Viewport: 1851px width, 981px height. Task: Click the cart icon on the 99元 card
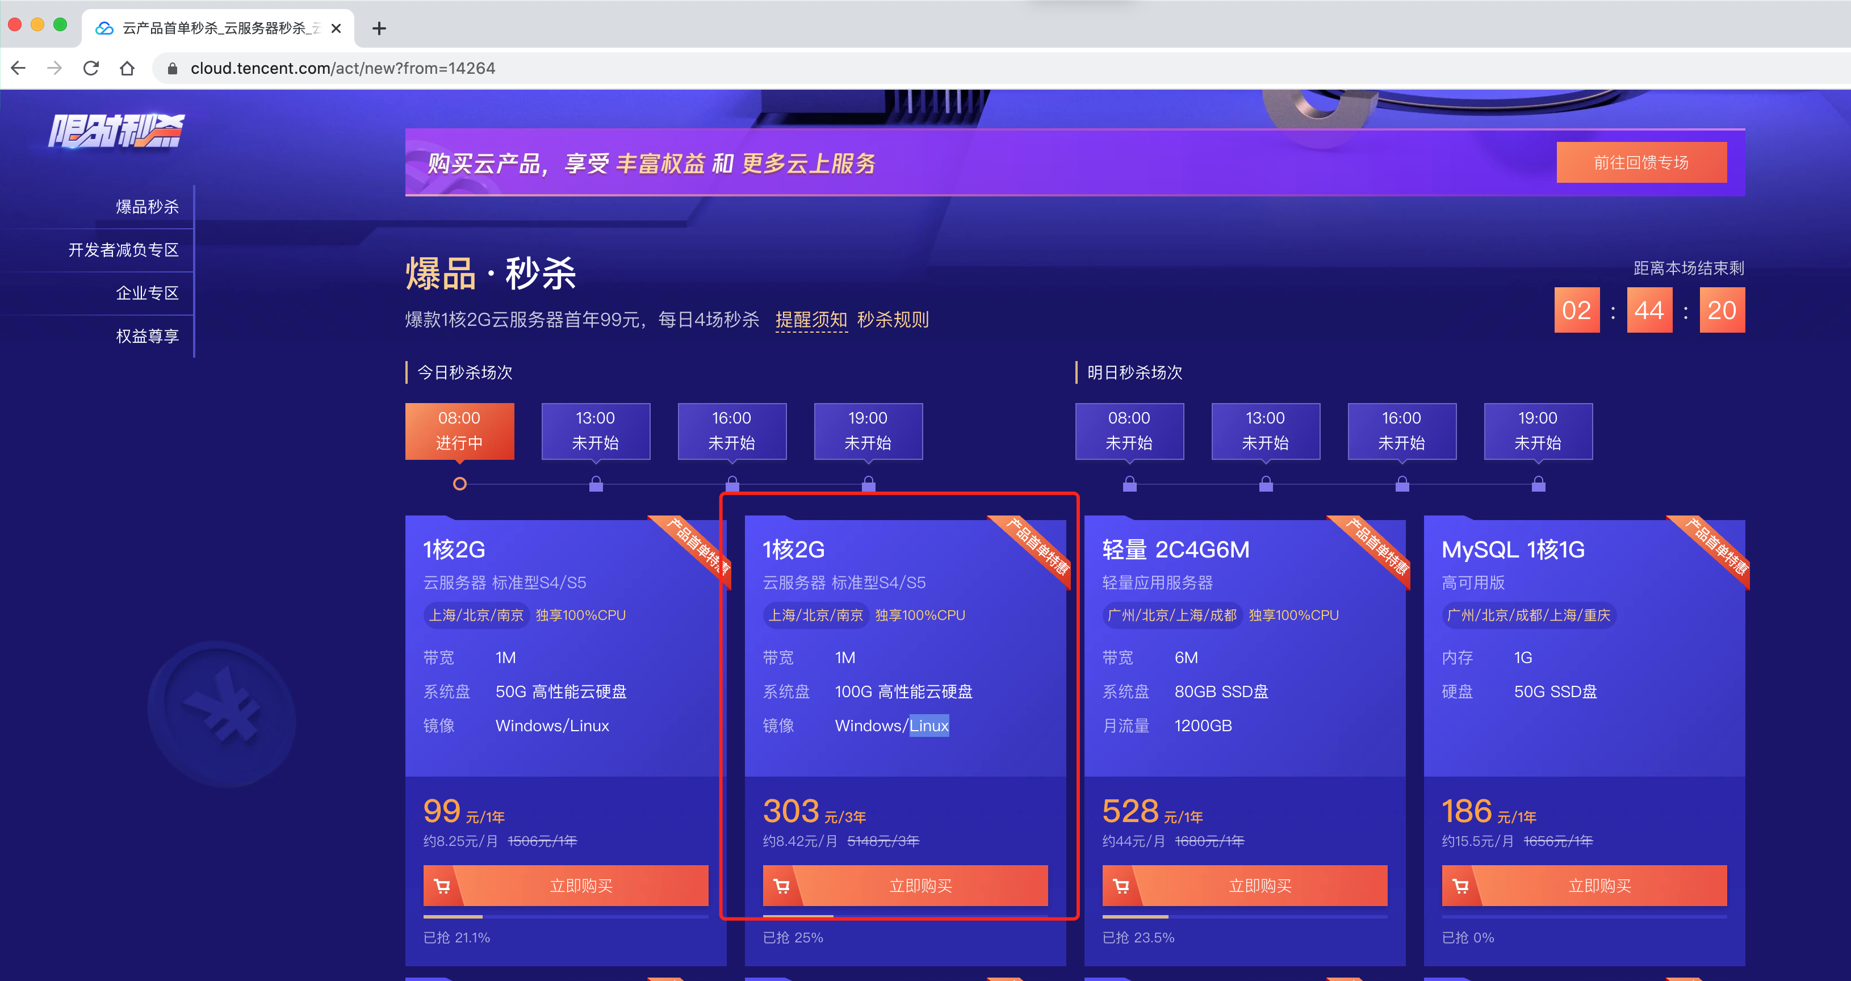coord(443,886)
